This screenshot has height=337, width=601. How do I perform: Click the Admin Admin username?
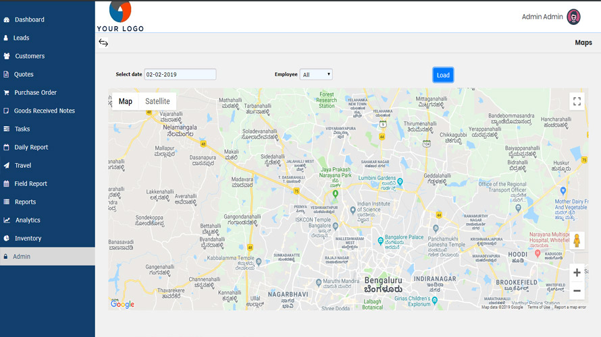(x=542, y=17)
